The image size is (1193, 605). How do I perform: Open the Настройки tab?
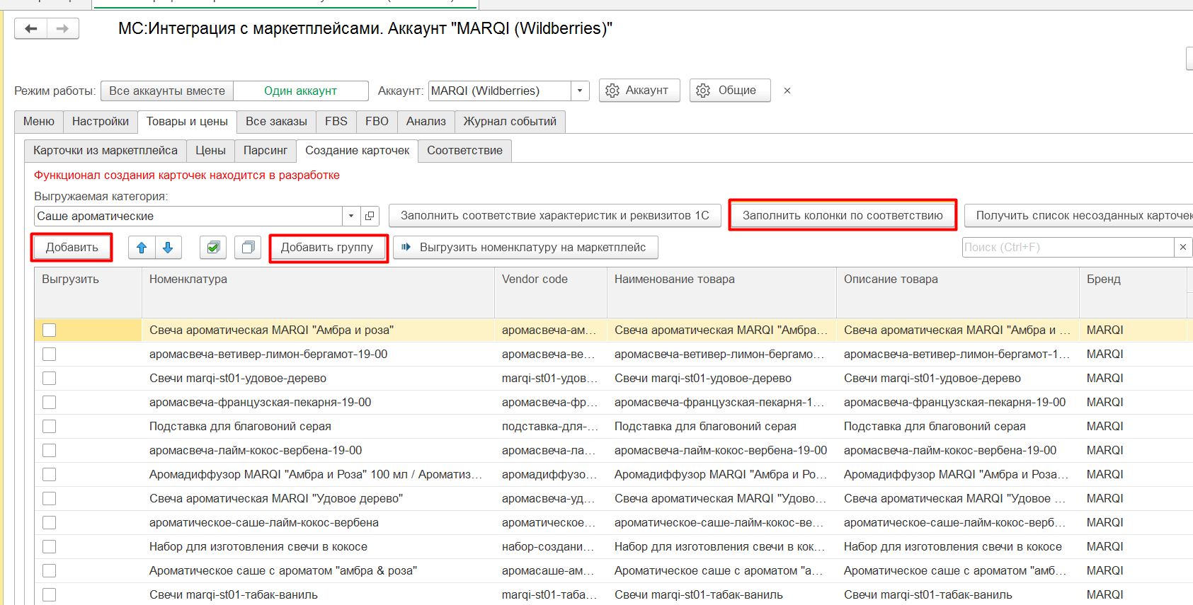[101, 122]
